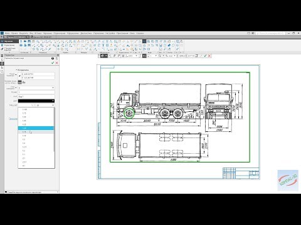Click the green checkmark on the floating canvas toolbar
The height and width of the screenshot is (225, 301).
[x=205, y=56]
